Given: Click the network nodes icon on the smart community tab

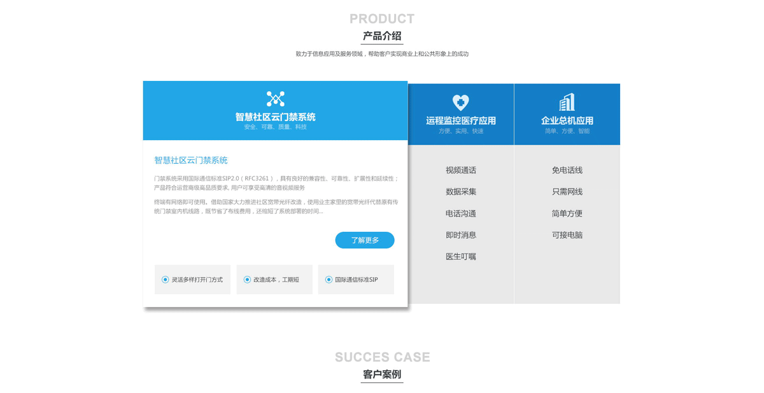Looking at the screenshot, I should pos(275,99).
